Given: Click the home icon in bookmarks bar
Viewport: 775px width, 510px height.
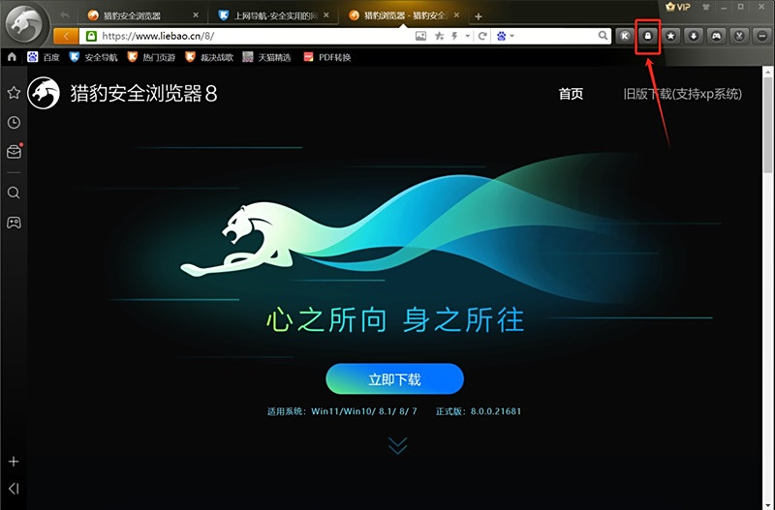Looking at the screenshot, I should coord(12,57).
